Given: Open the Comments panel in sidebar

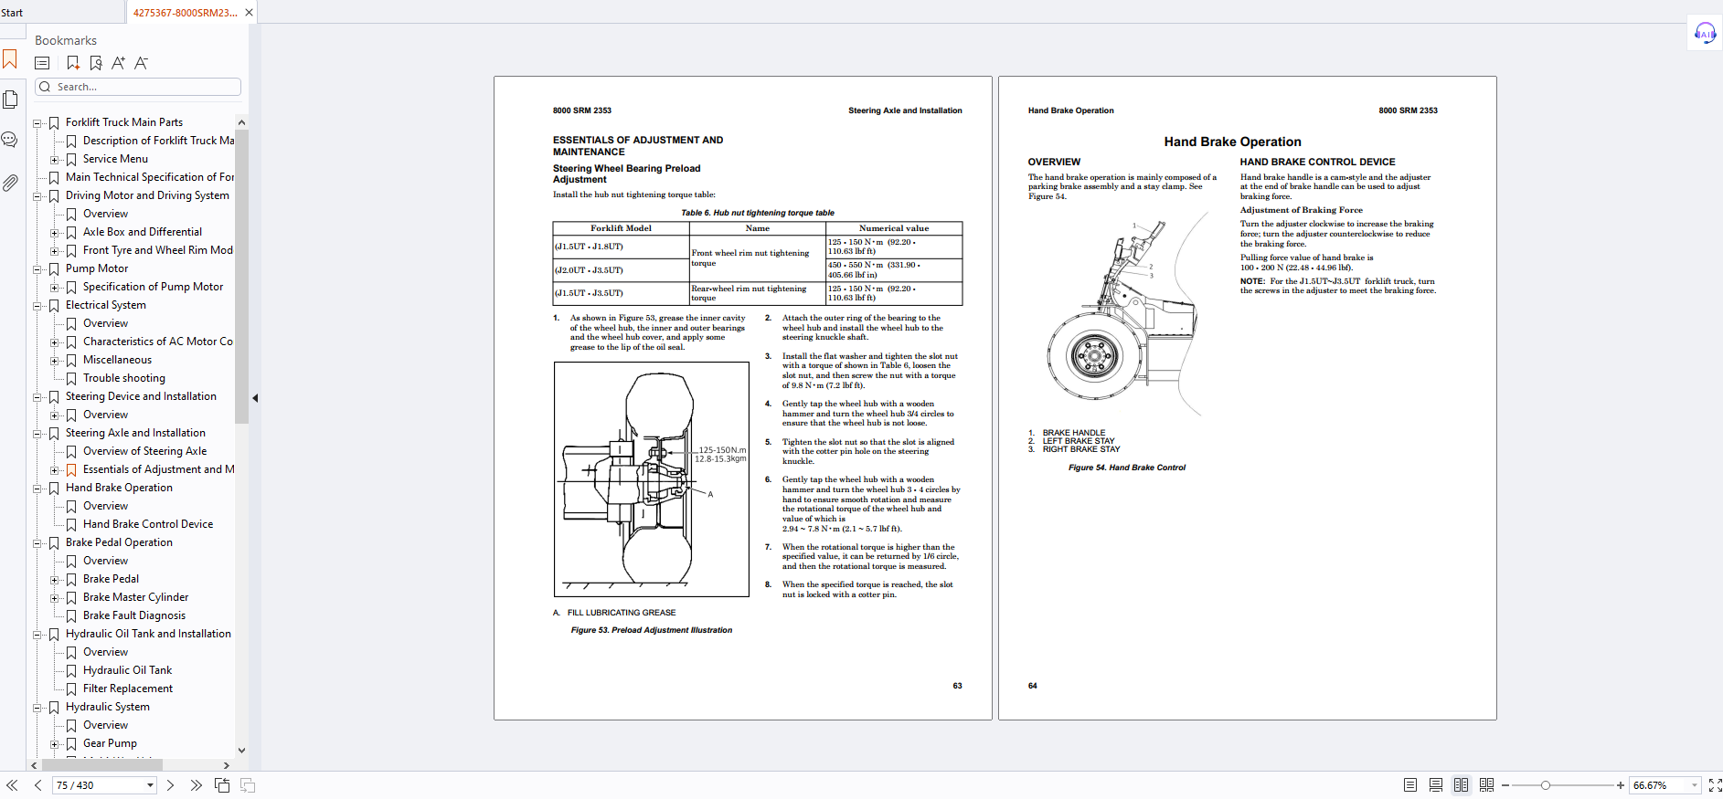Looking at the screenshot, I should click(10, 140).
